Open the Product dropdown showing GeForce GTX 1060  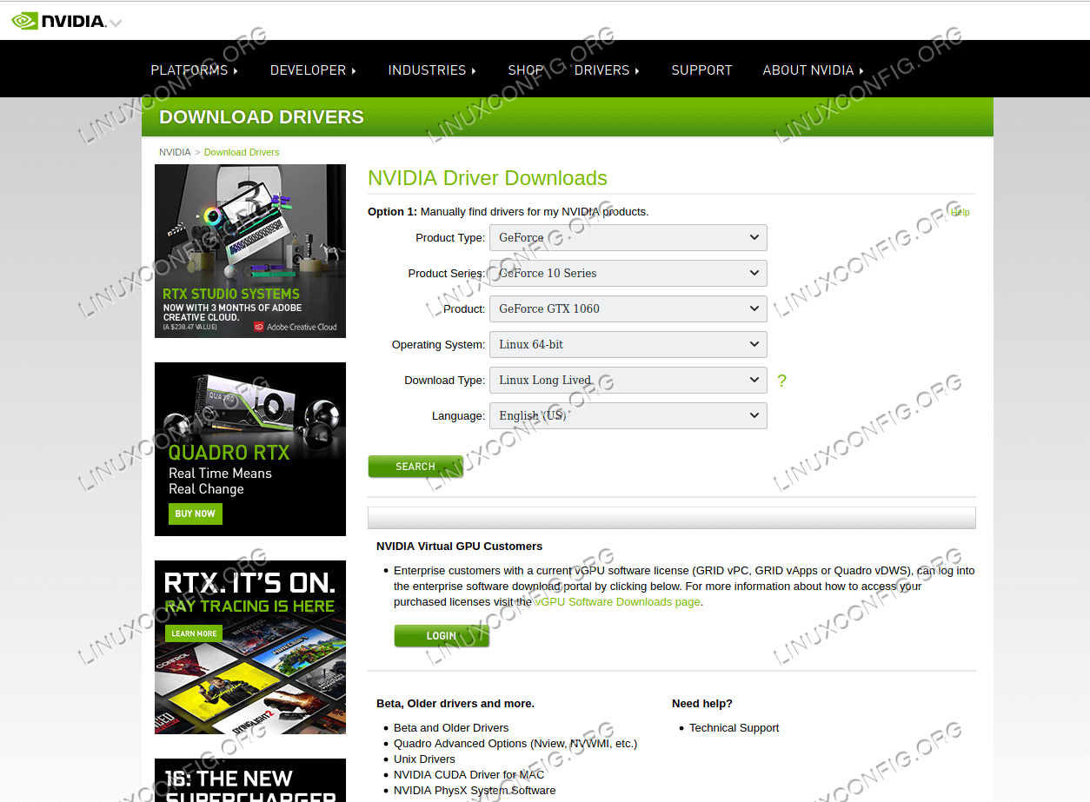pos(628,308)
